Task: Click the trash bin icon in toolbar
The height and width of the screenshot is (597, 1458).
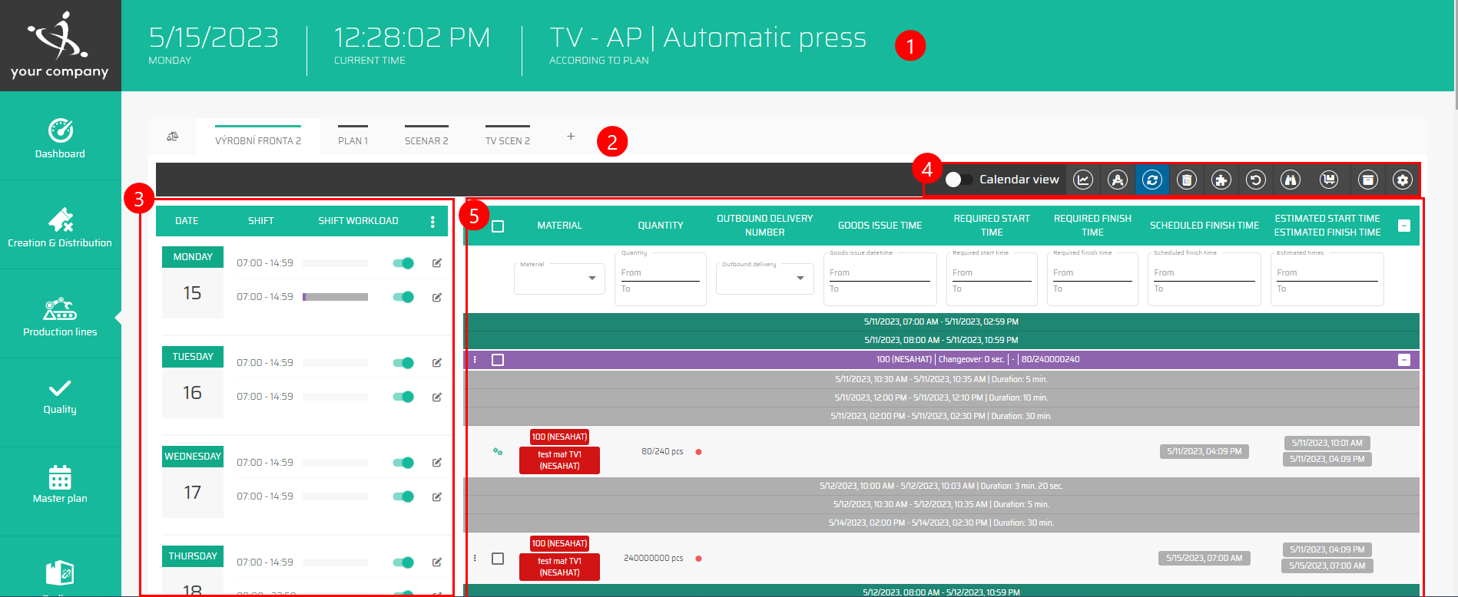Action: [x=1187, y=180]
